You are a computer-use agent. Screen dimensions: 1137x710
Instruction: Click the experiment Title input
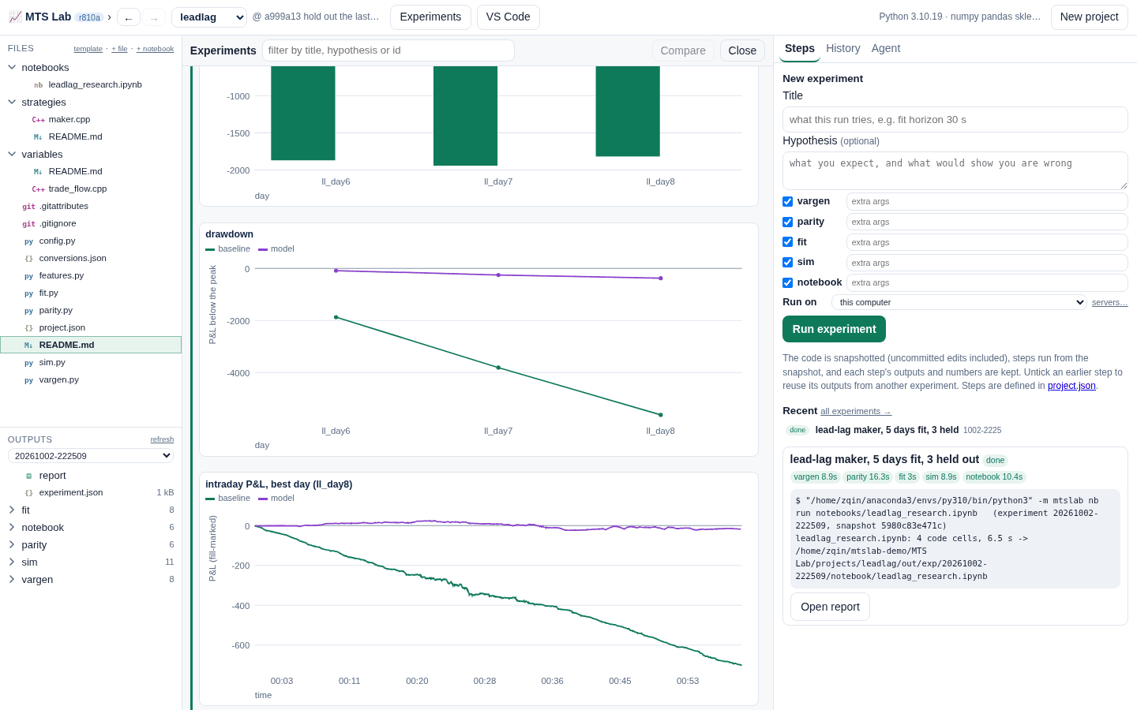click(955, 120)
